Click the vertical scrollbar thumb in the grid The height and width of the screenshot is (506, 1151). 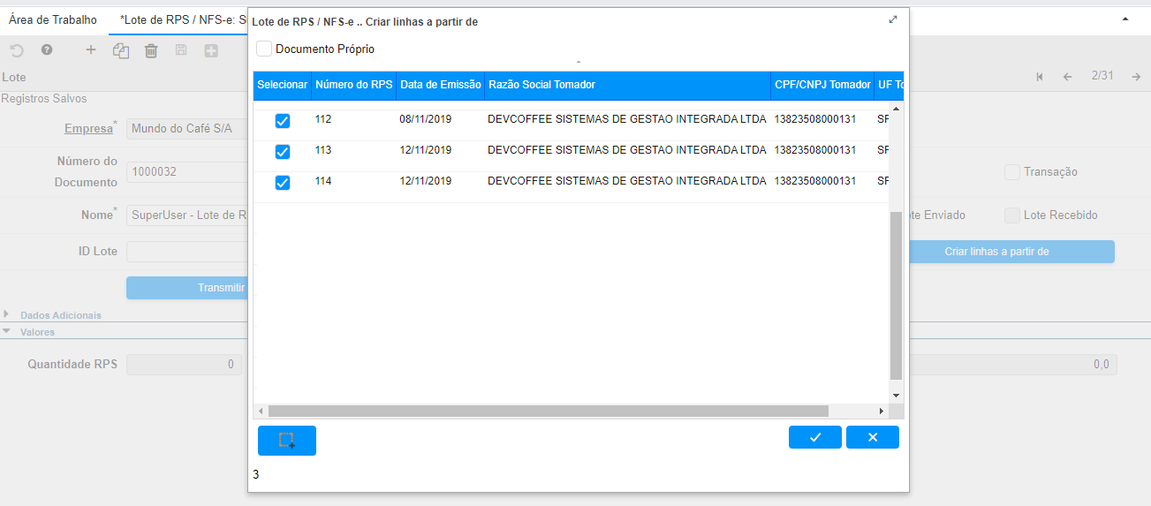coord(896,296)
